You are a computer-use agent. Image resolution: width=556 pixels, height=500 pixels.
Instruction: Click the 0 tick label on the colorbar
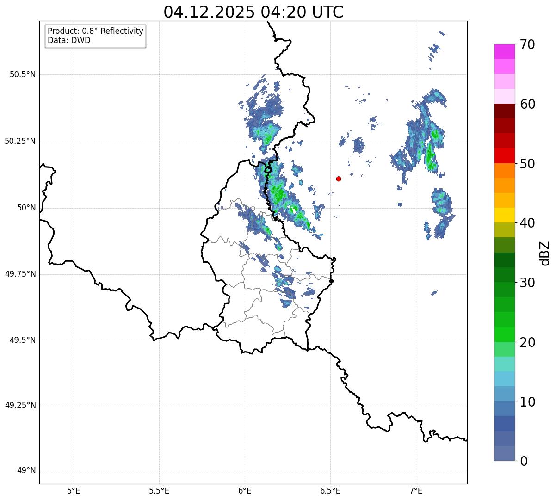(x=524, y=461)
